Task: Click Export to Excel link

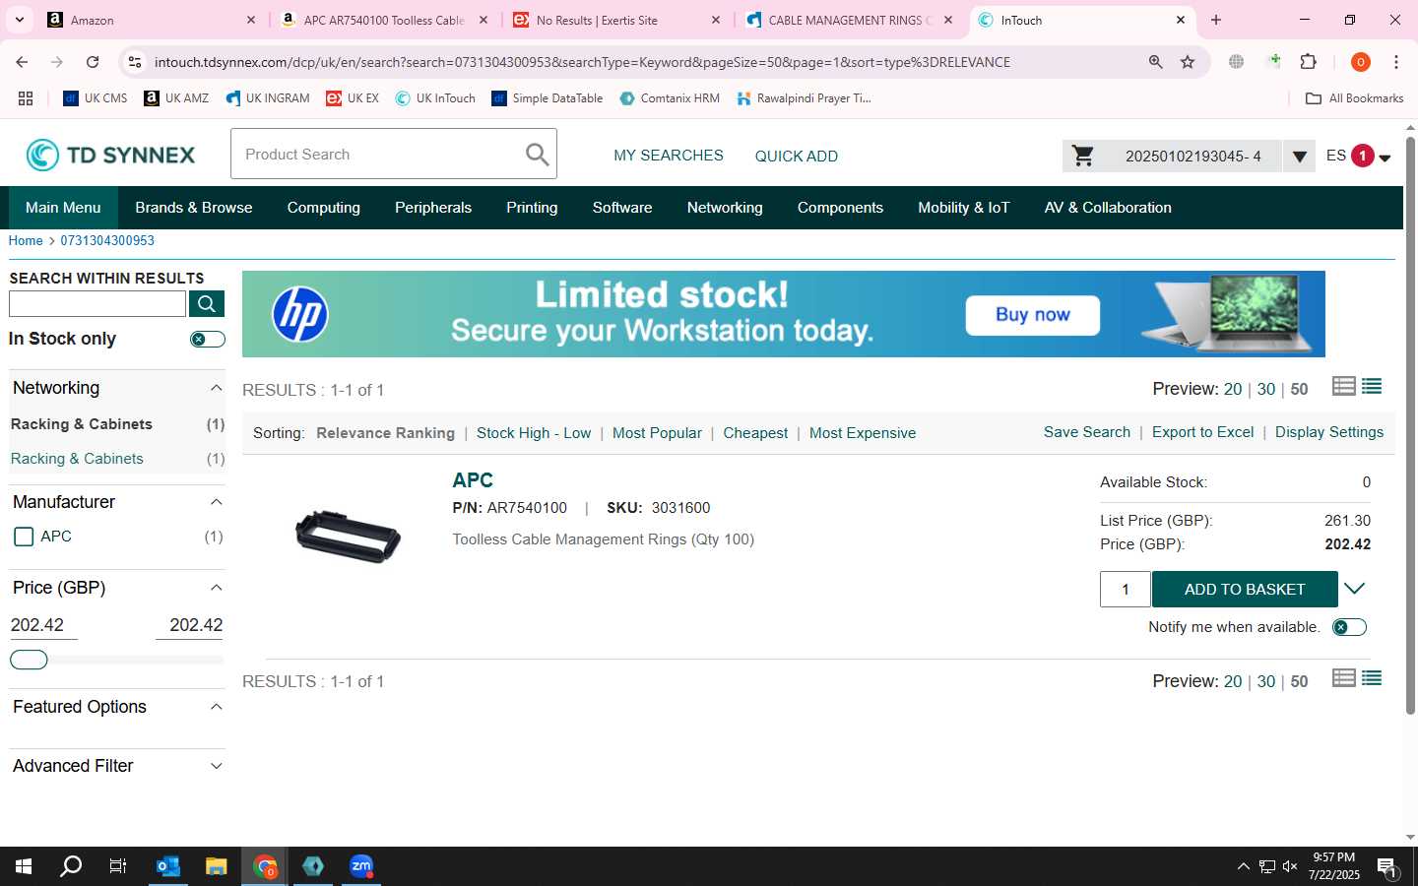Action: [x=1203, y=432]
